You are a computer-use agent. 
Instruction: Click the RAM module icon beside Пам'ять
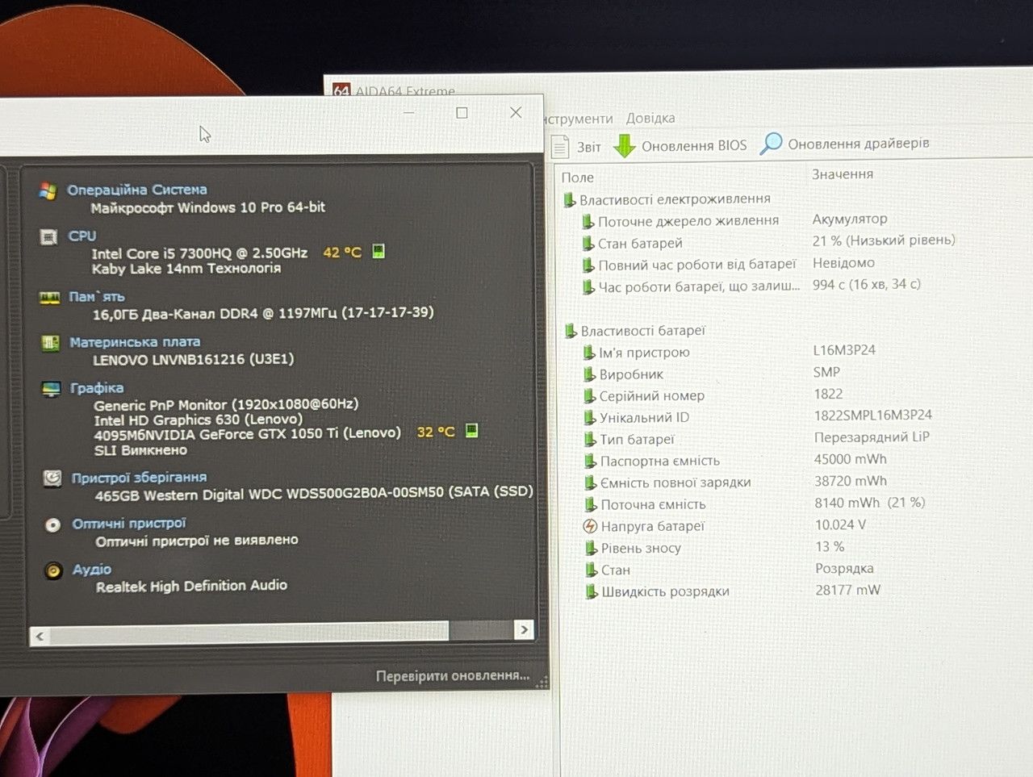(49, 298)
